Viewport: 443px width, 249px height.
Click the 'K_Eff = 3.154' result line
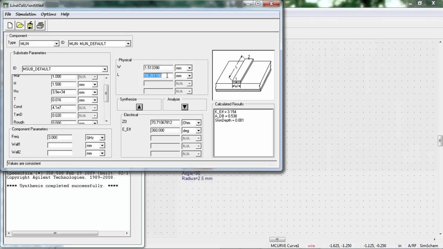226,112
